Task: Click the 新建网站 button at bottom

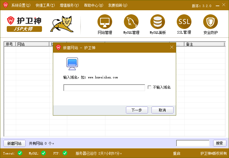Action: (14, 143)
